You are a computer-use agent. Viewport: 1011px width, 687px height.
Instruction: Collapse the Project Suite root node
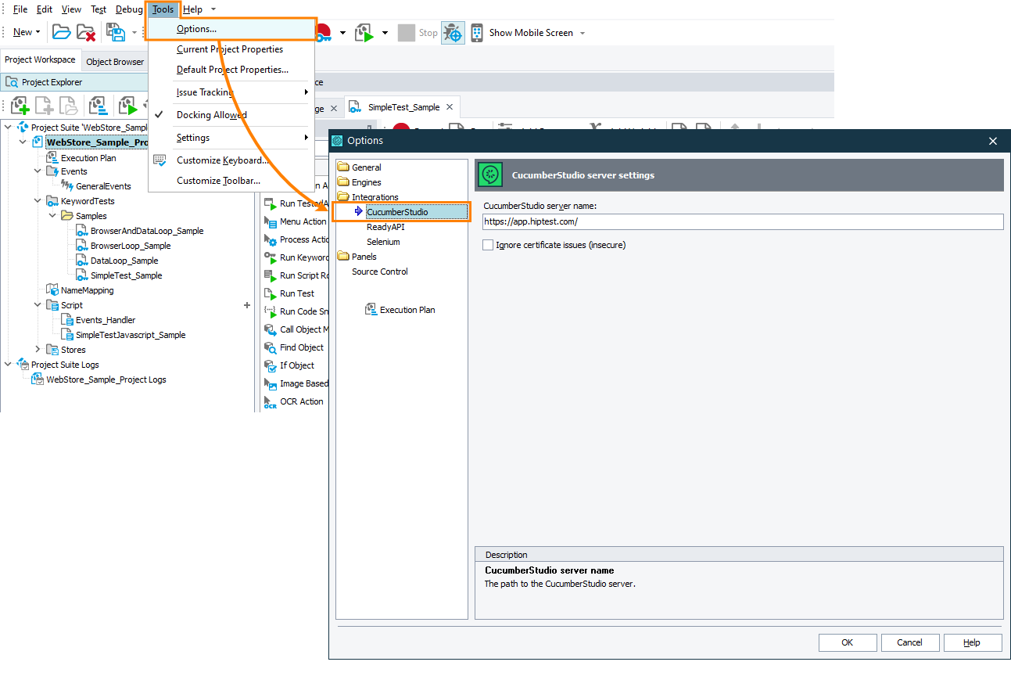pos(8,127)
